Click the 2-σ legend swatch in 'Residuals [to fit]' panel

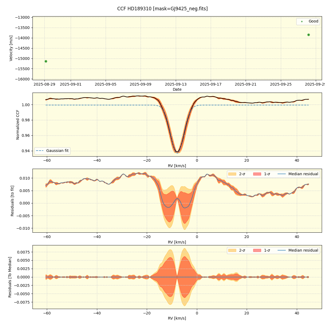pos(232,174)
